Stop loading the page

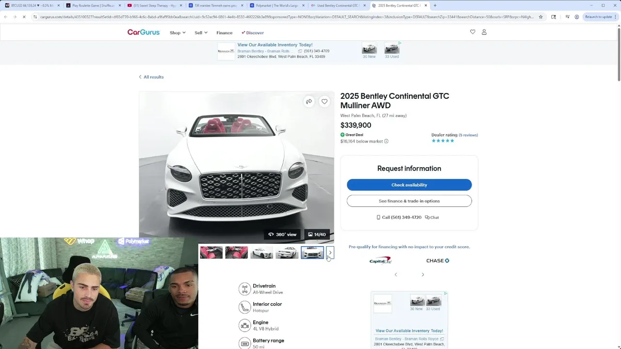point(24,17)
